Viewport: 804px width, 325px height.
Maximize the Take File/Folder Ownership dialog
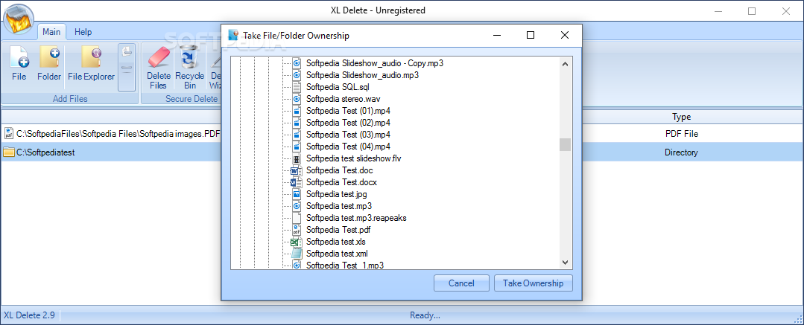531,35
